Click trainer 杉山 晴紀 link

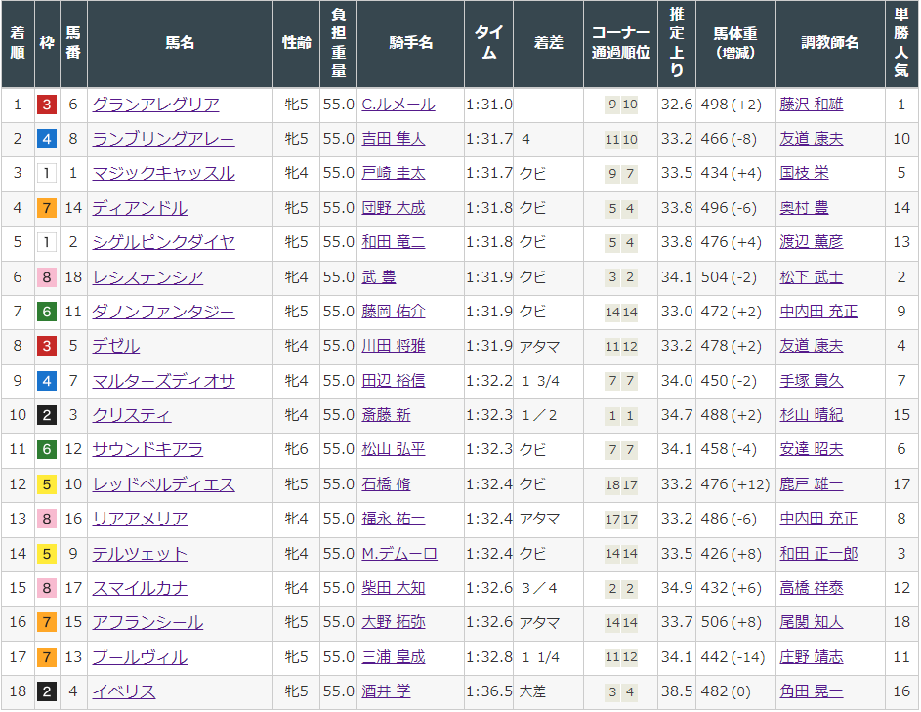pos(812,415)
